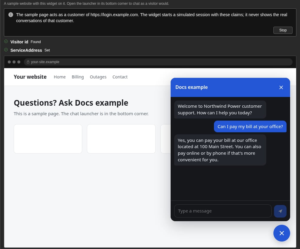Click the Welcome to Northwind Power message
Image resolution: width=300 pixels, height=249 pixels.
(220, 110)
